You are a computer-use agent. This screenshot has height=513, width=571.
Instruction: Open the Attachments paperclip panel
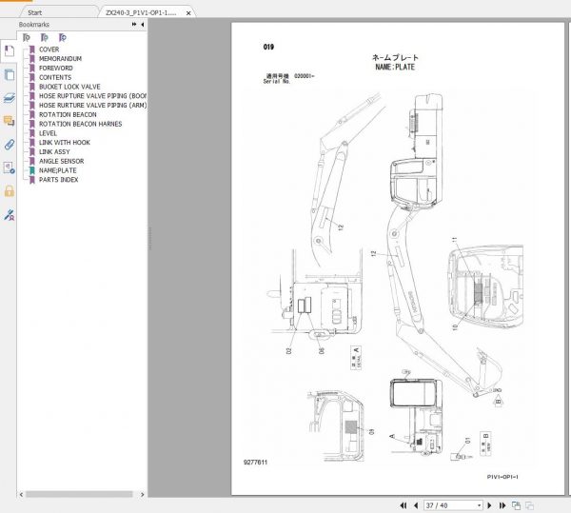coord(10,145)
